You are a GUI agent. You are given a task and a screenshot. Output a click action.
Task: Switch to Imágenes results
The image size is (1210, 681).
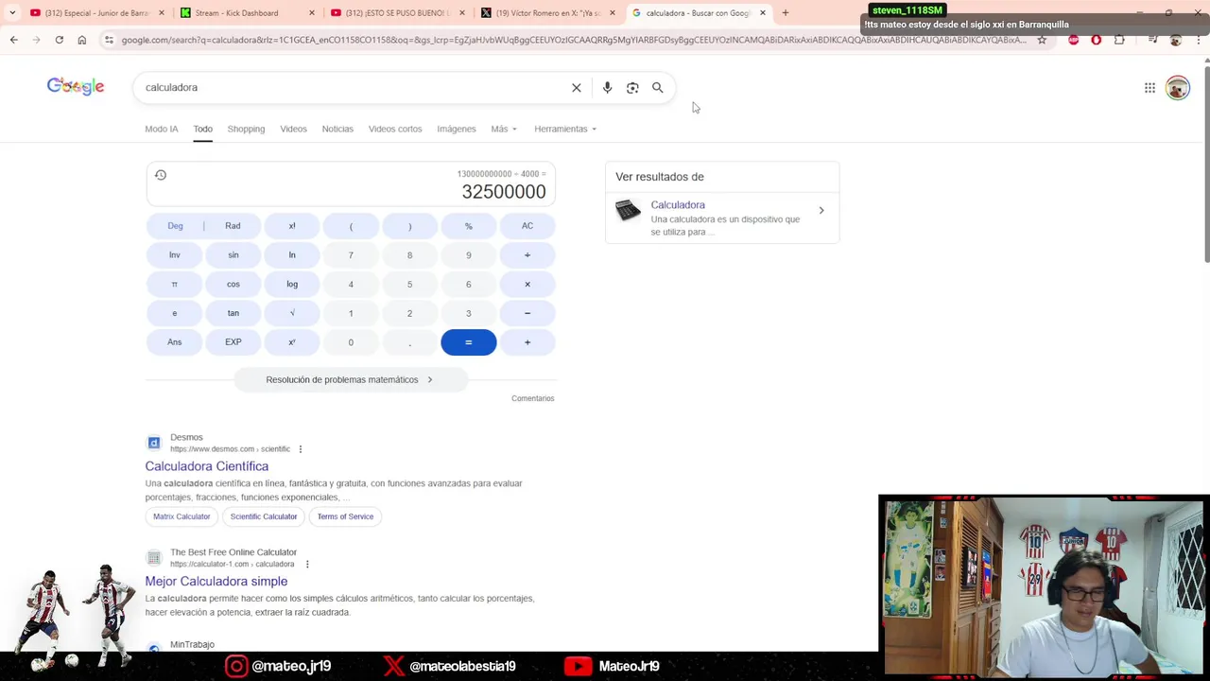pyautogui.click(x=457, y=129)
